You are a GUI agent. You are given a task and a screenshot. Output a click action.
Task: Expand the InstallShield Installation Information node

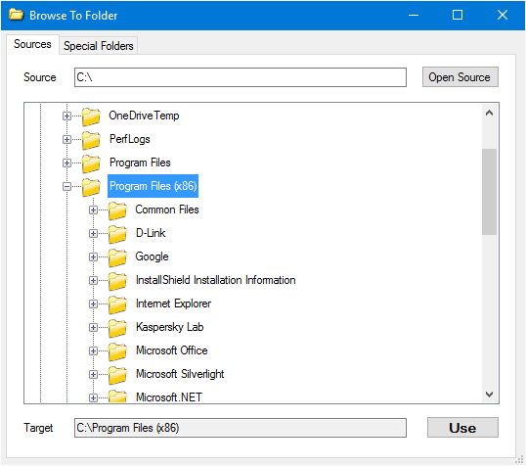coord(93,281)
